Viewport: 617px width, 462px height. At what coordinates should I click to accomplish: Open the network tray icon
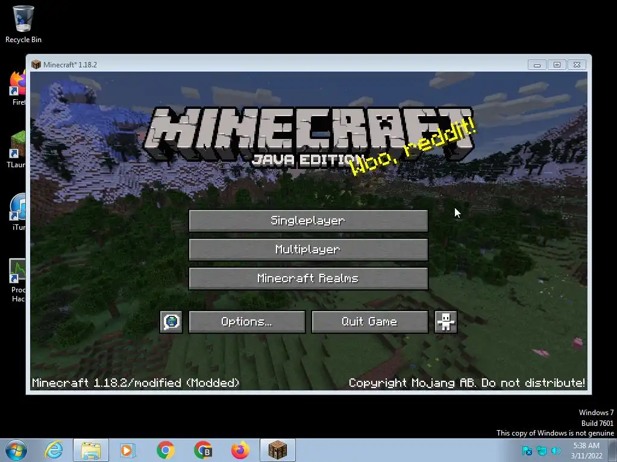542,451
